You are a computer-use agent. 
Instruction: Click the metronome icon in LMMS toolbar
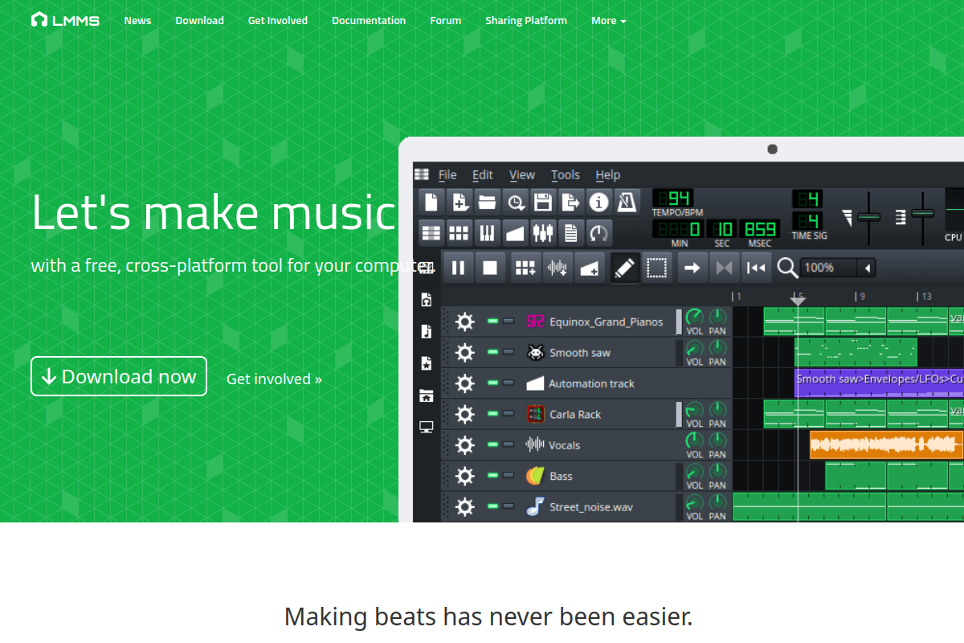(x=627, y=202)
